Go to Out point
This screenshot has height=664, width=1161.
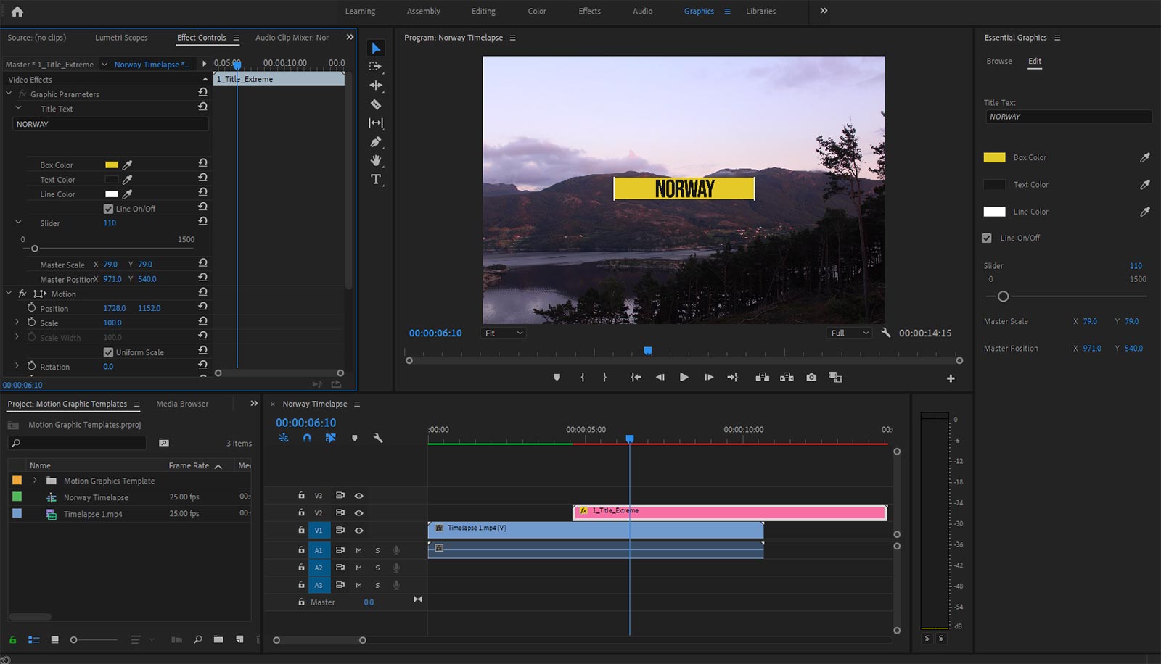coord(733,377)
